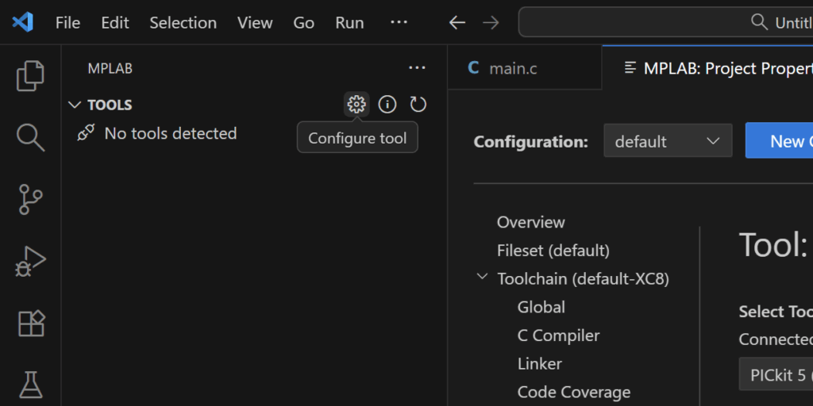Image resolution: width=813 pixels, height=406 pixels.
Task: Open the Search view icon
Action: click(x=30, y=137)
